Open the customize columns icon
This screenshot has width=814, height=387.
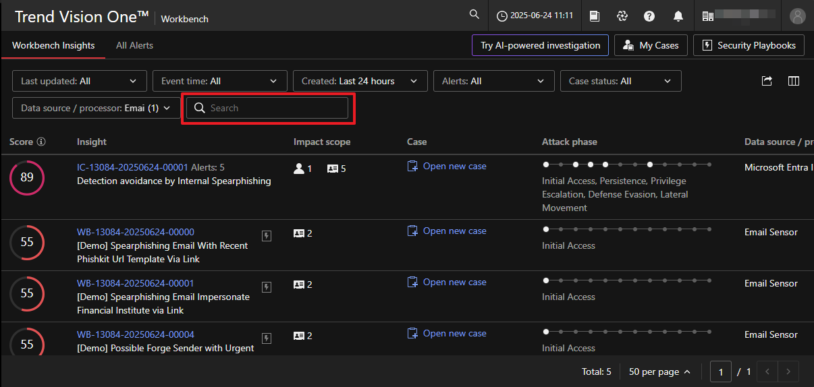(x=794, y=81)
